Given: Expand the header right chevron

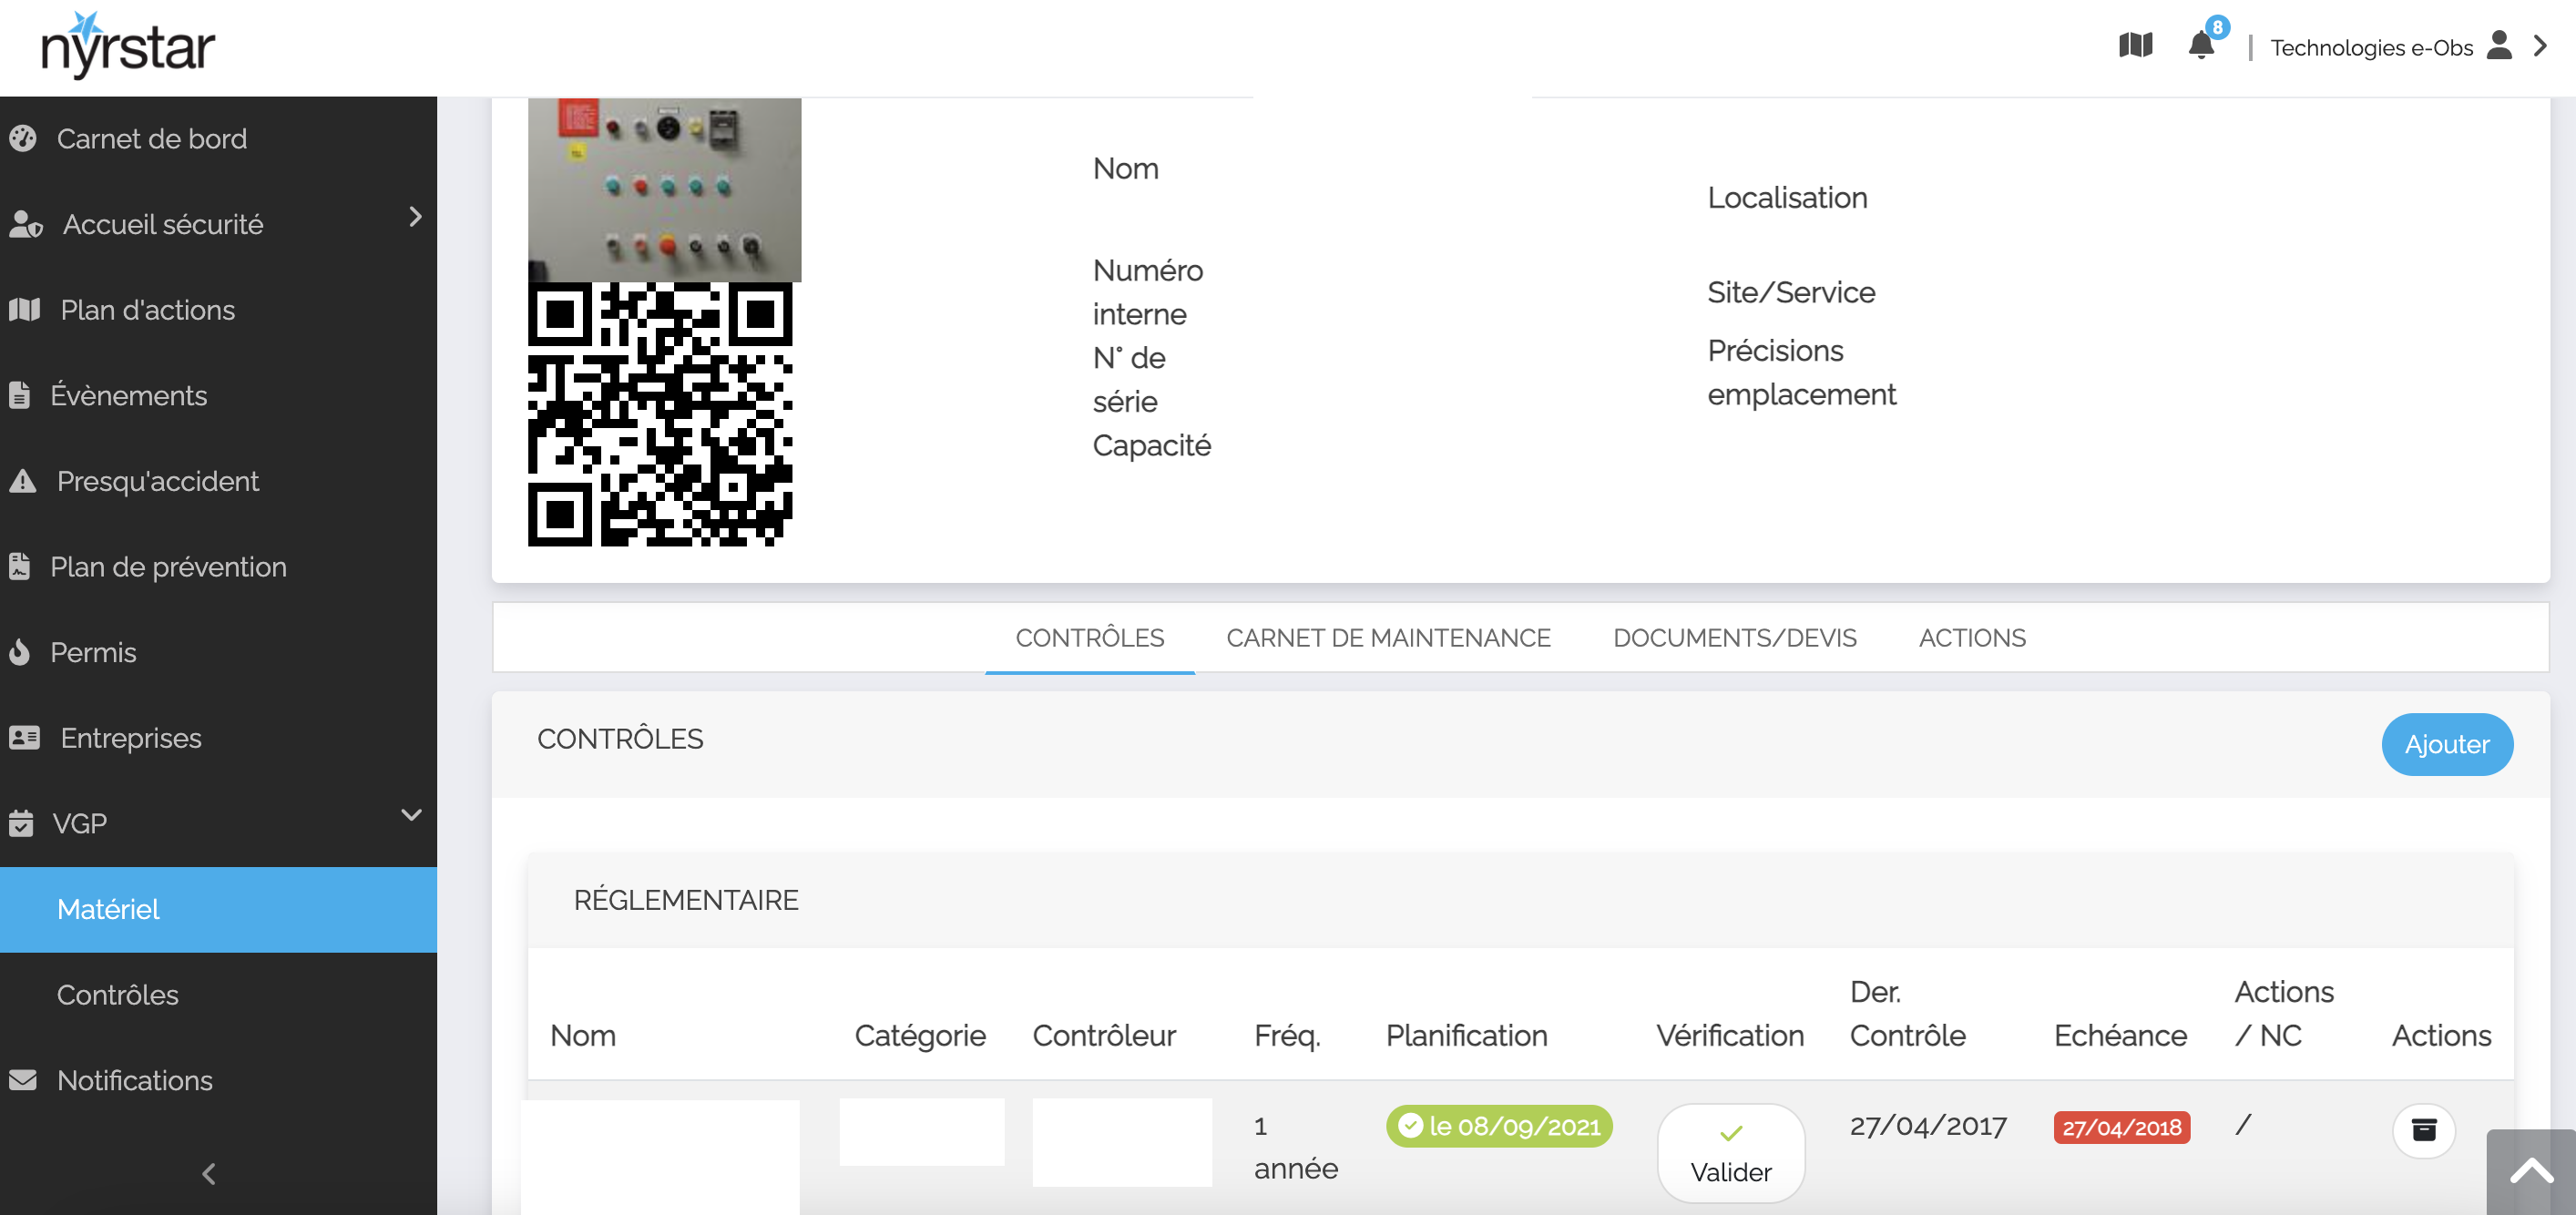Looking at the screenshot, I should tap(2540, 46).
